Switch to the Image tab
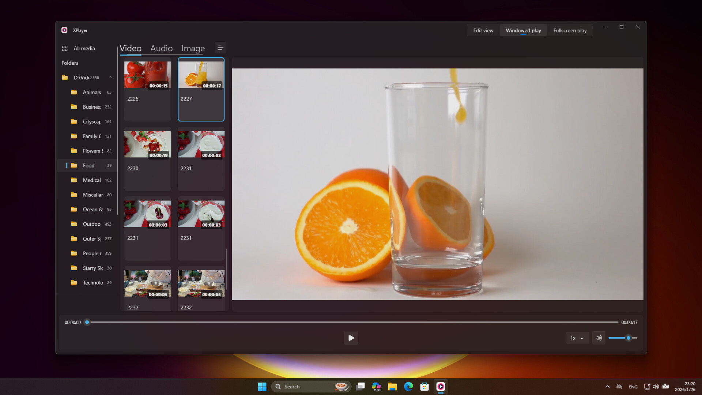The image size is (702, 395). pos(193,48)
